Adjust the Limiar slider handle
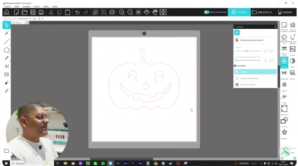Screen dimensions: 298x166 247,51
